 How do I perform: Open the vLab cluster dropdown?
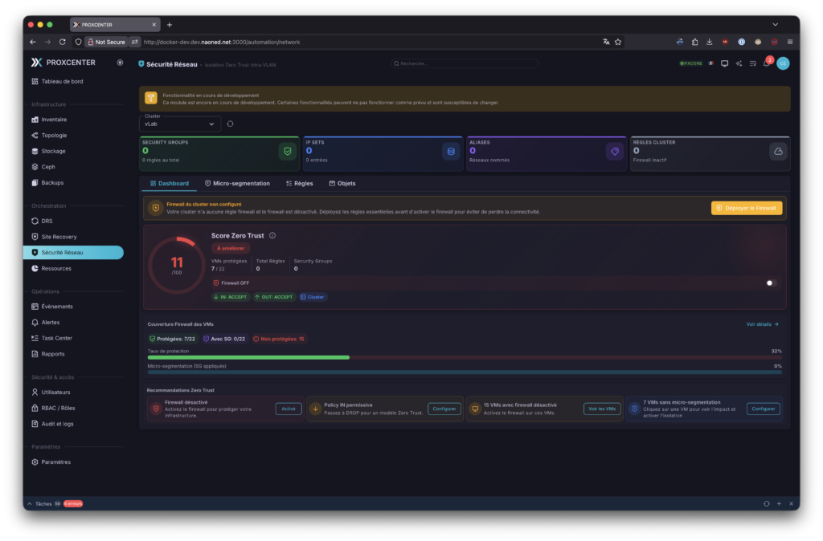tap(180, 124)
